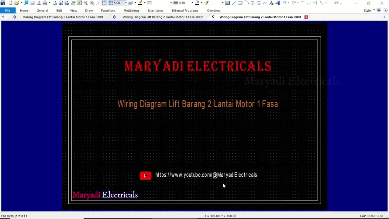Click the red YouTube logo on drawing

click(146, 176)
